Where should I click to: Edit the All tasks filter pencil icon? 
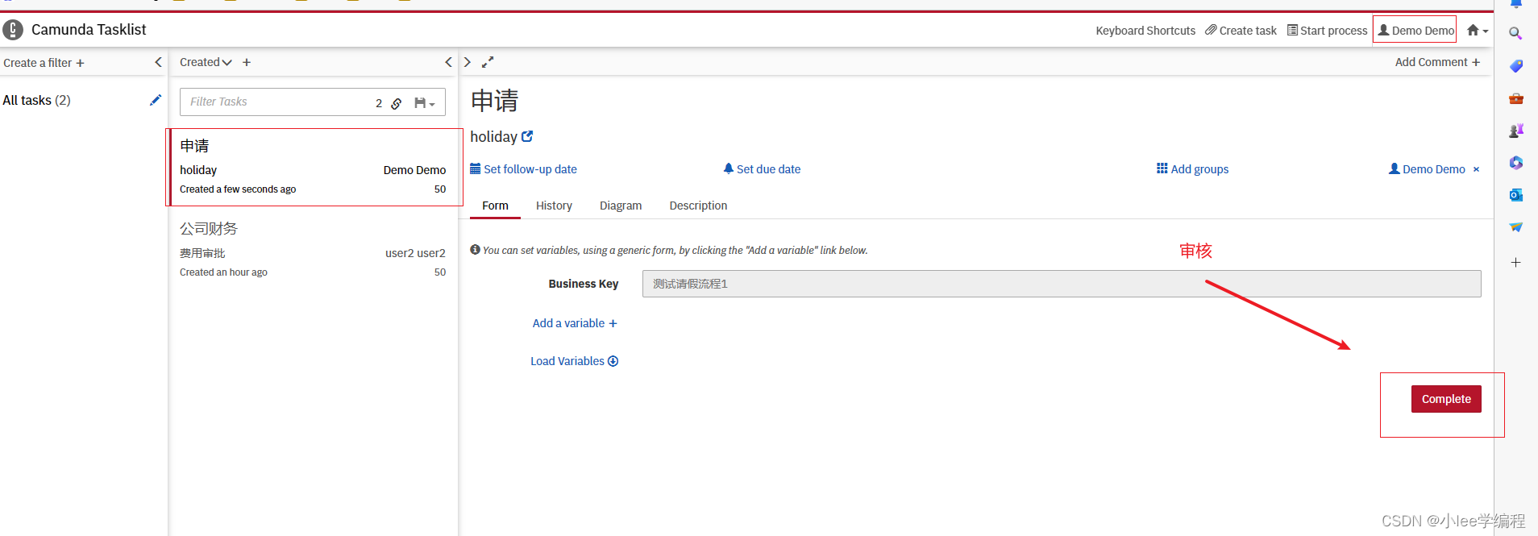(156, 100)
